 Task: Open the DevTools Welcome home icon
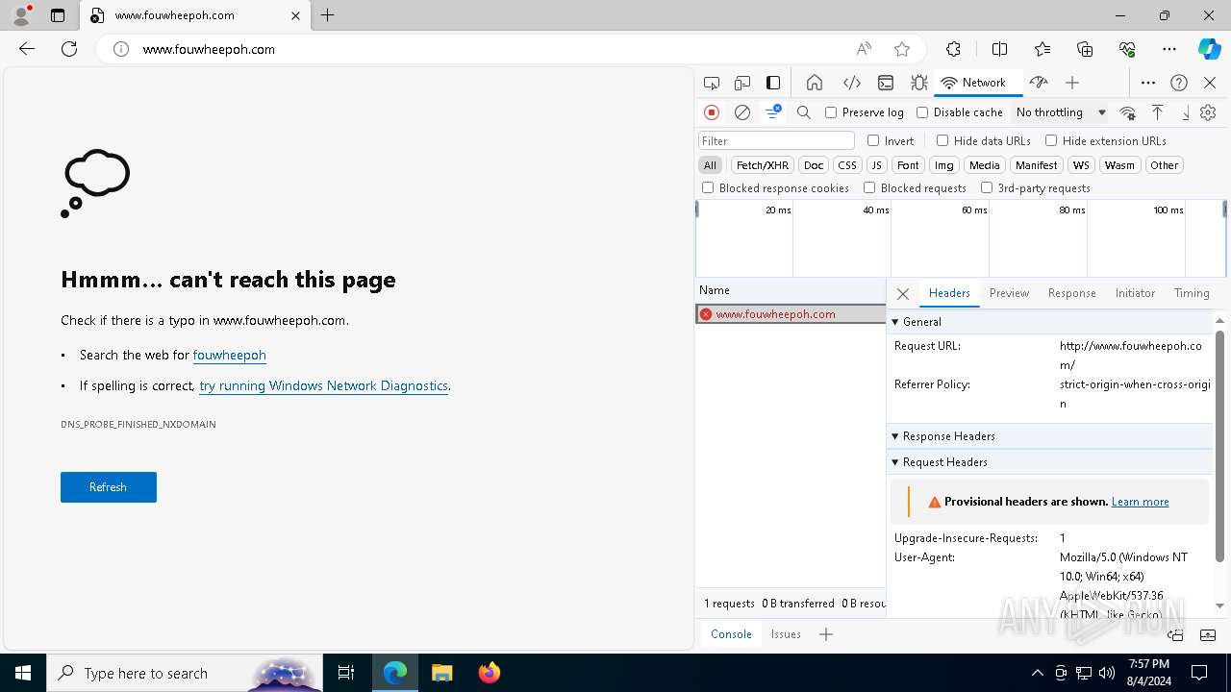815,83
